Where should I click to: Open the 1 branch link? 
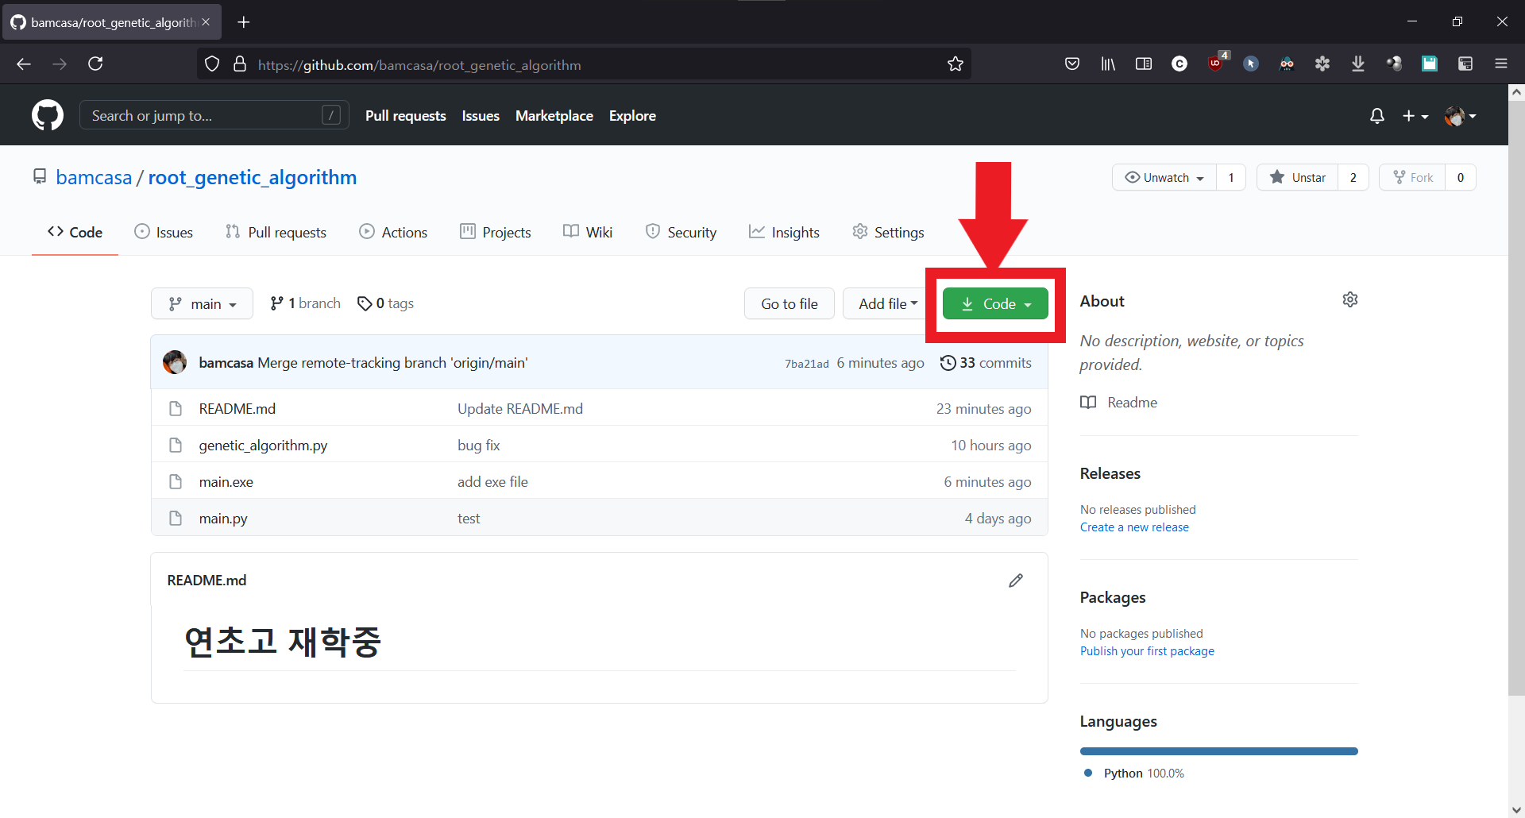click(305, 303)
